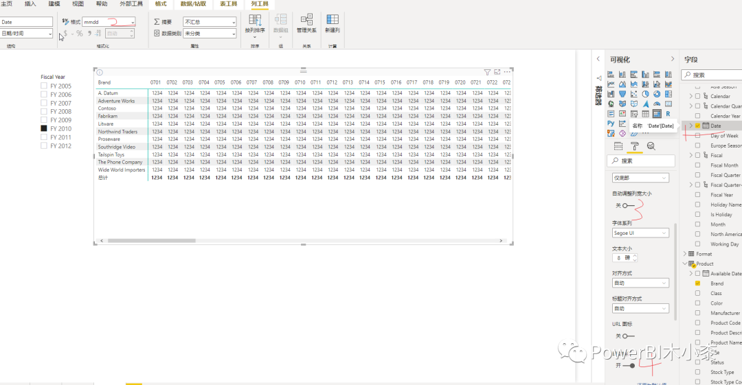Open the 仅底部 dropdown in format pane

tap(640, 178)
